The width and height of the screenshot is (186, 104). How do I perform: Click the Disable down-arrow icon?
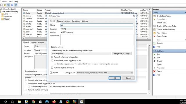pos(154,61)
